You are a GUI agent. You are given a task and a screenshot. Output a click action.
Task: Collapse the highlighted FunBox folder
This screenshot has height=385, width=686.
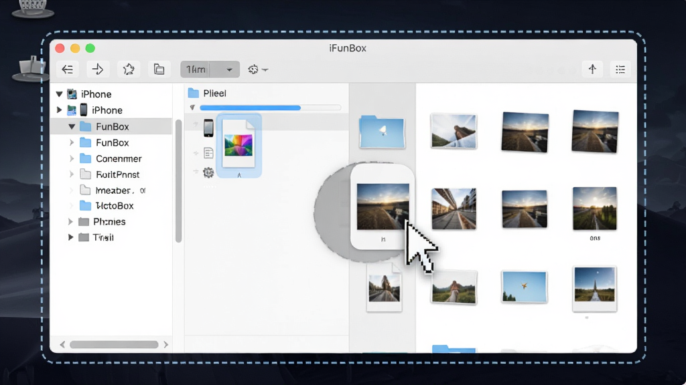coord(71,126)
